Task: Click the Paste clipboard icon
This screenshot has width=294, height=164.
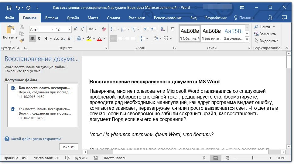Action: (x=11, y=30)
